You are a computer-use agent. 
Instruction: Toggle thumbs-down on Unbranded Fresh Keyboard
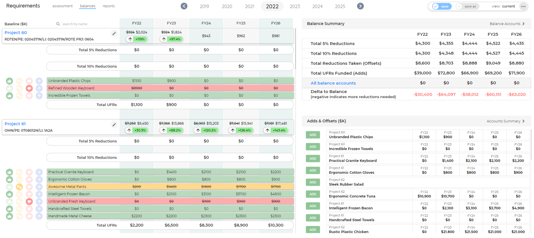pyautogui.click(x=29, y=202)
